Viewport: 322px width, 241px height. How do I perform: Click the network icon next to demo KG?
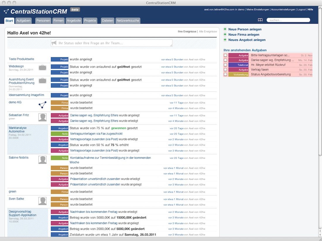(x=42, y=105)
